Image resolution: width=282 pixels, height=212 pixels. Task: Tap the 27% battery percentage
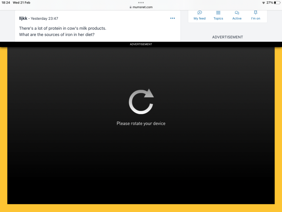pyautogui.click(x=270, y=2)
